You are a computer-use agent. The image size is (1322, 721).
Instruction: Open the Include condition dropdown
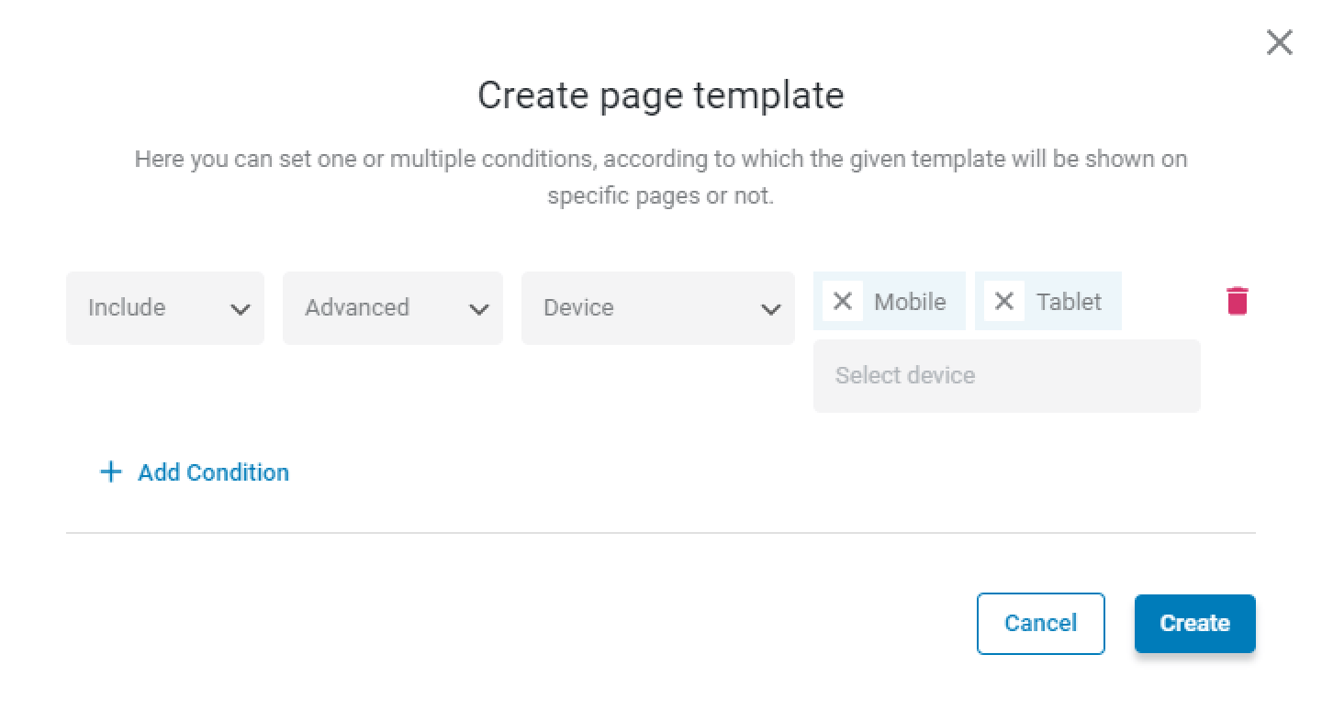[x=165, y=308]
